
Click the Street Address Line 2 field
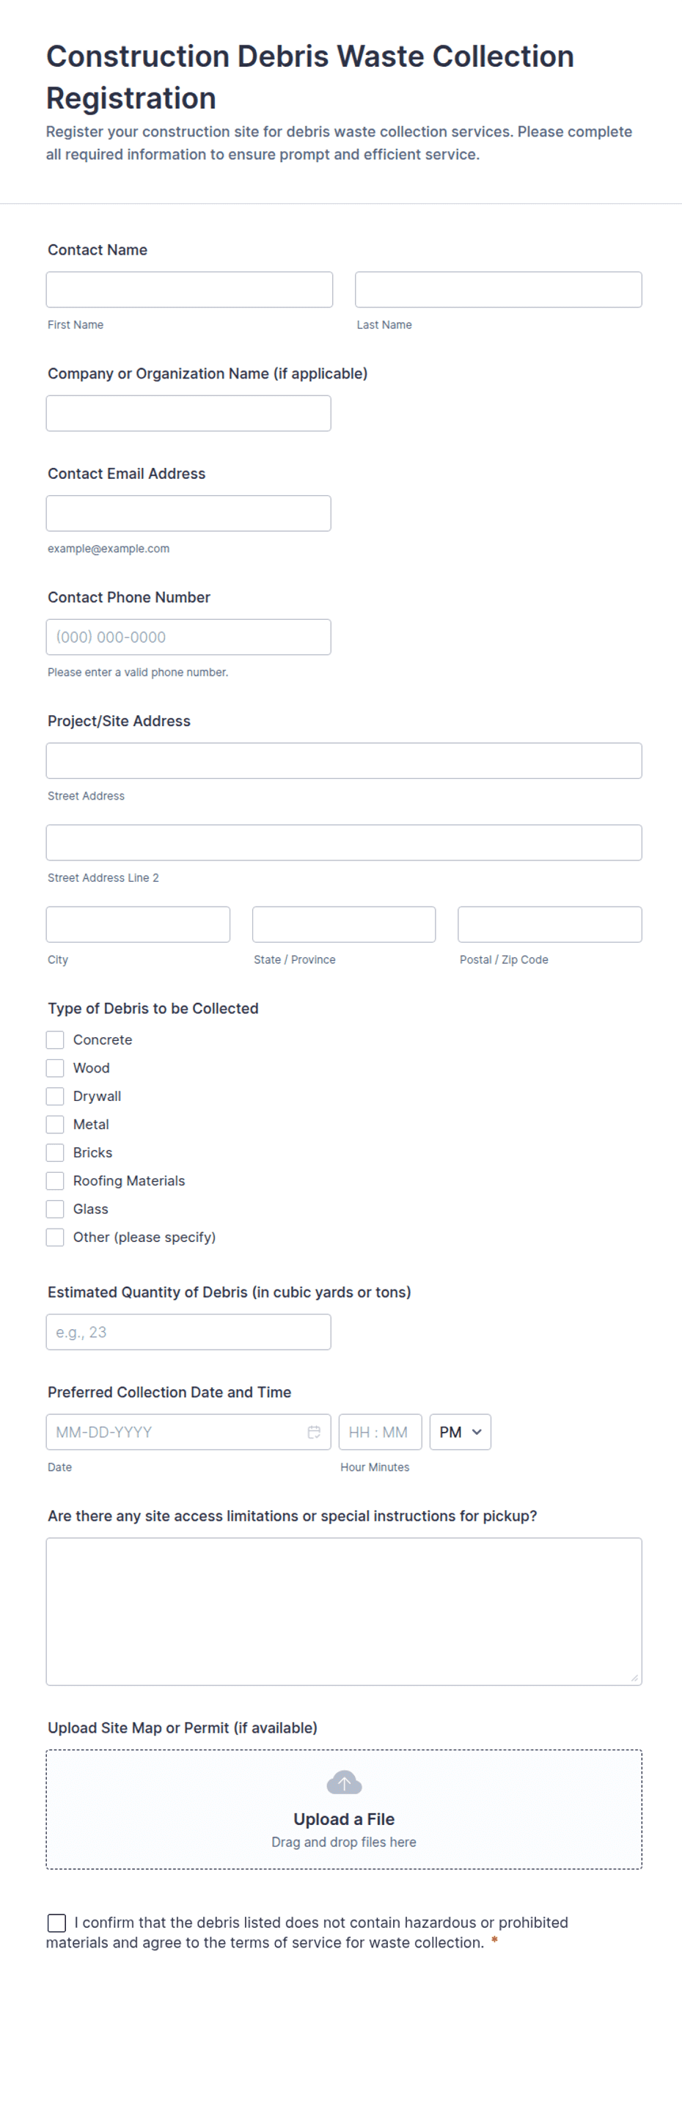point(343,843)
